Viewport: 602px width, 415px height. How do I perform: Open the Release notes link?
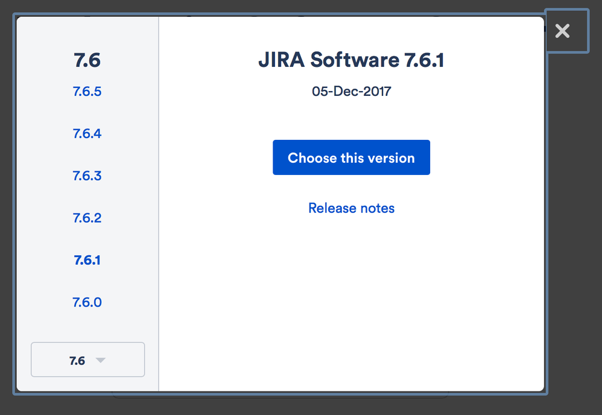pyautogui.click(x=351, y=208)
